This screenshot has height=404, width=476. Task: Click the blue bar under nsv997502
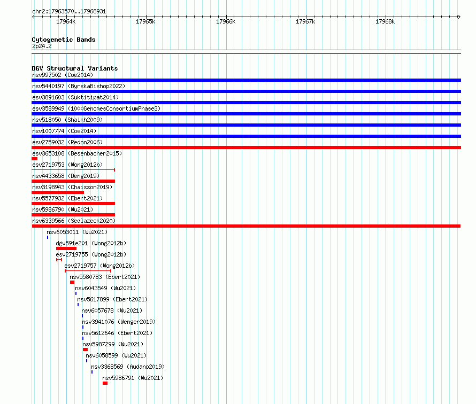click(x=246, y=80)
